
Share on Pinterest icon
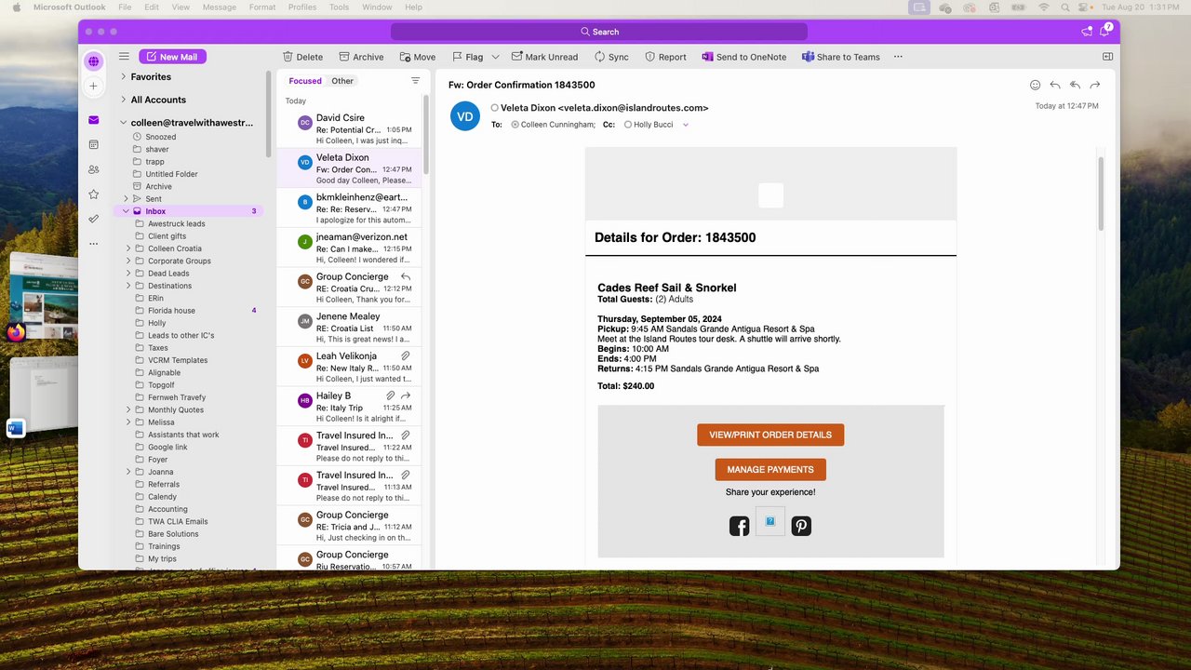[801, 527]
